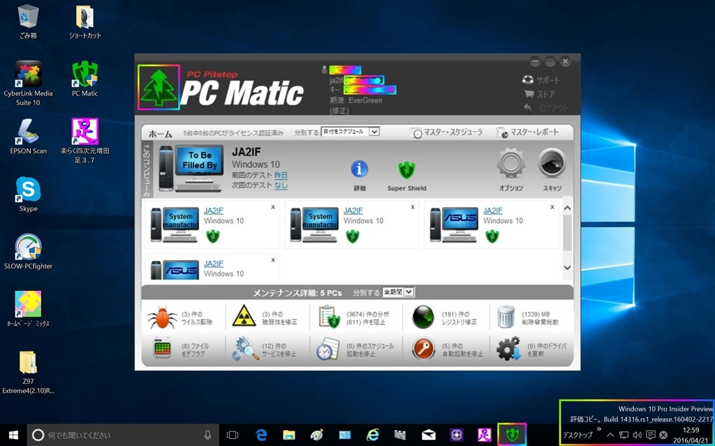Viewport: 715px width, 446px height.
Task: Open the 詳細 info icon
Action: pyautogui.click(x=360, y=169)
